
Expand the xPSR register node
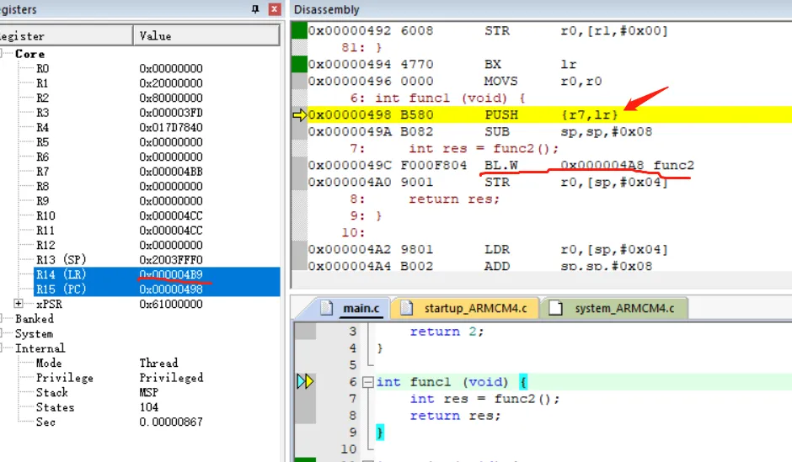(19, 304)
